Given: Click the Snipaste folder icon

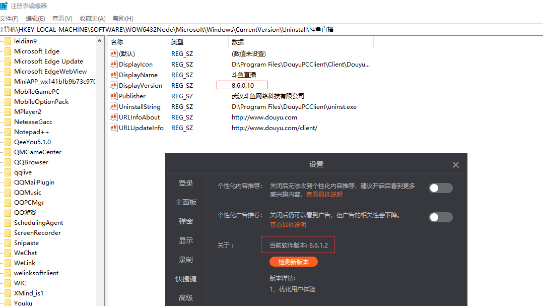Looking at the screenshot, I should click(8, 243).
